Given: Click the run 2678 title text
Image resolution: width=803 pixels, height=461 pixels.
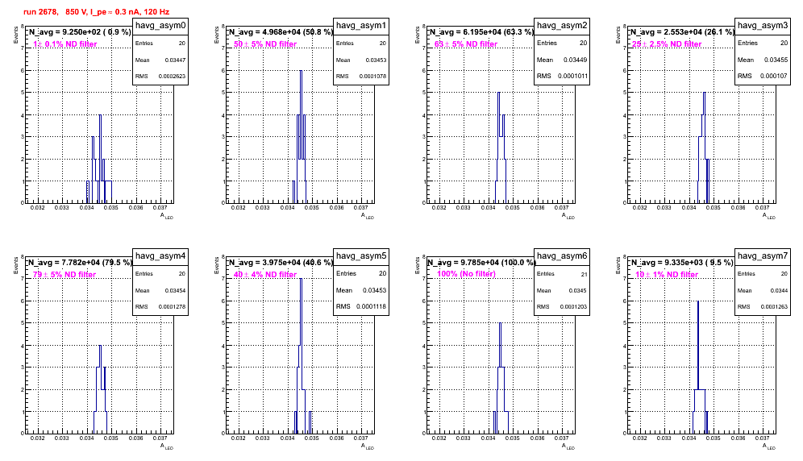Looking at the screenshot, I should coord(96,11).
